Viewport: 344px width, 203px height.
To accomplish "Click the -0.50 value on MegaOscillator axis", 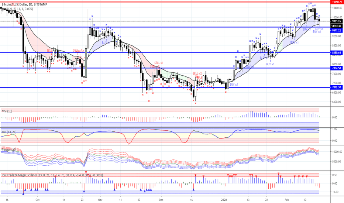I will (x=334, y=192).
